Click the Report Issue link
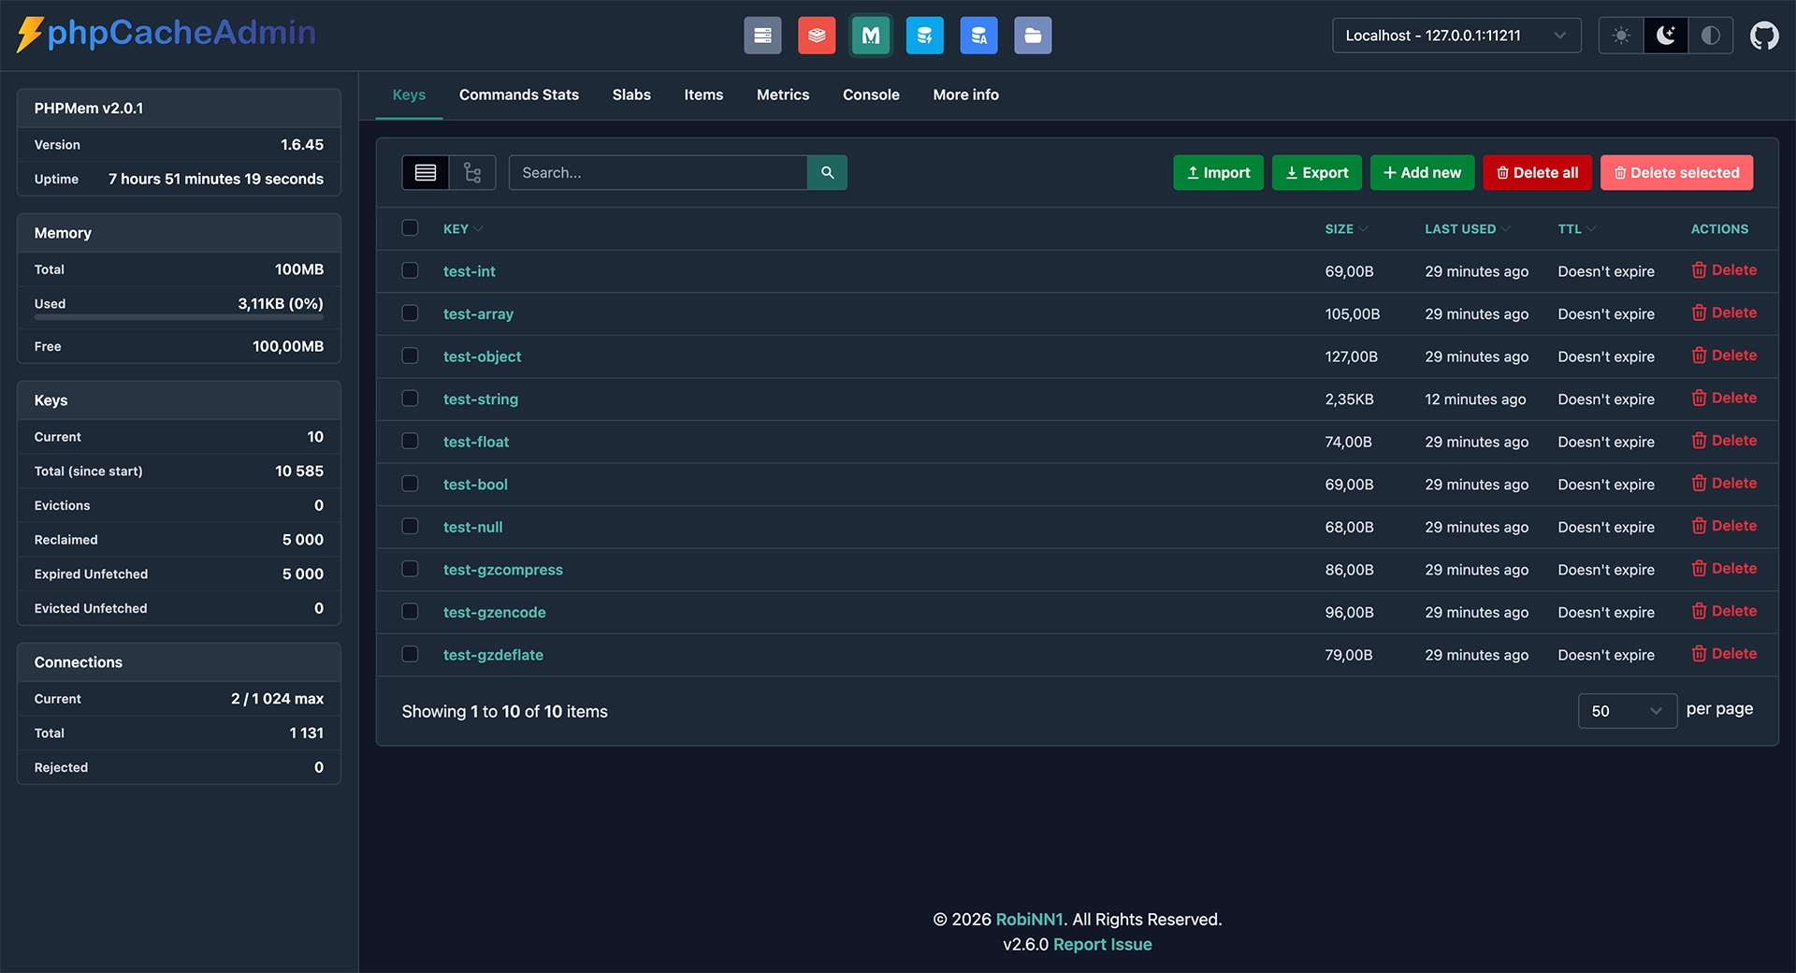Viewport: 1796px width, 973px height. 1102,945
